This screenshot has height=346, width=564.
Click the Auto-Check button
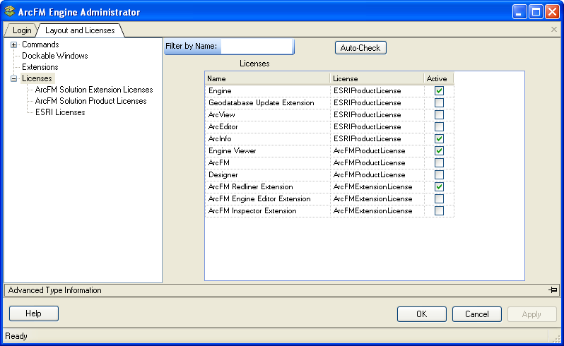(x=360, y=48)
